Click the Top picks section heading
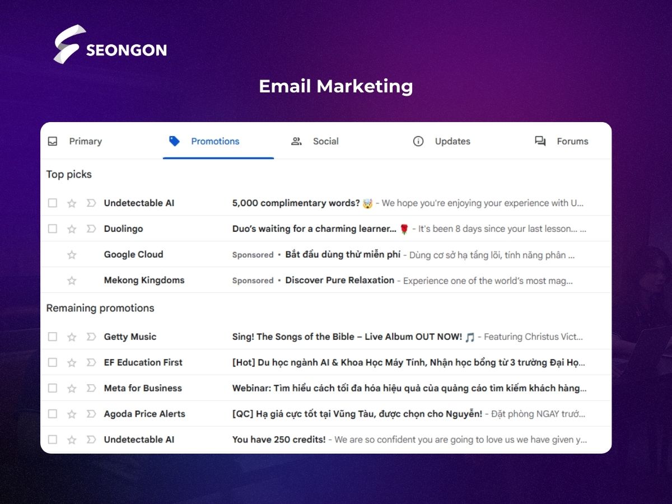The image size is (672, 504). (69, 174)
